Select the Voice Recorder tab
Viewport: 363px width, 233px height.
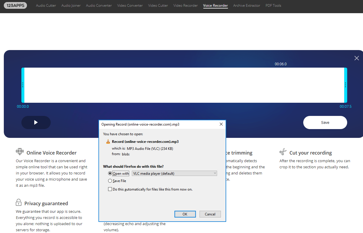click(215, 6)
